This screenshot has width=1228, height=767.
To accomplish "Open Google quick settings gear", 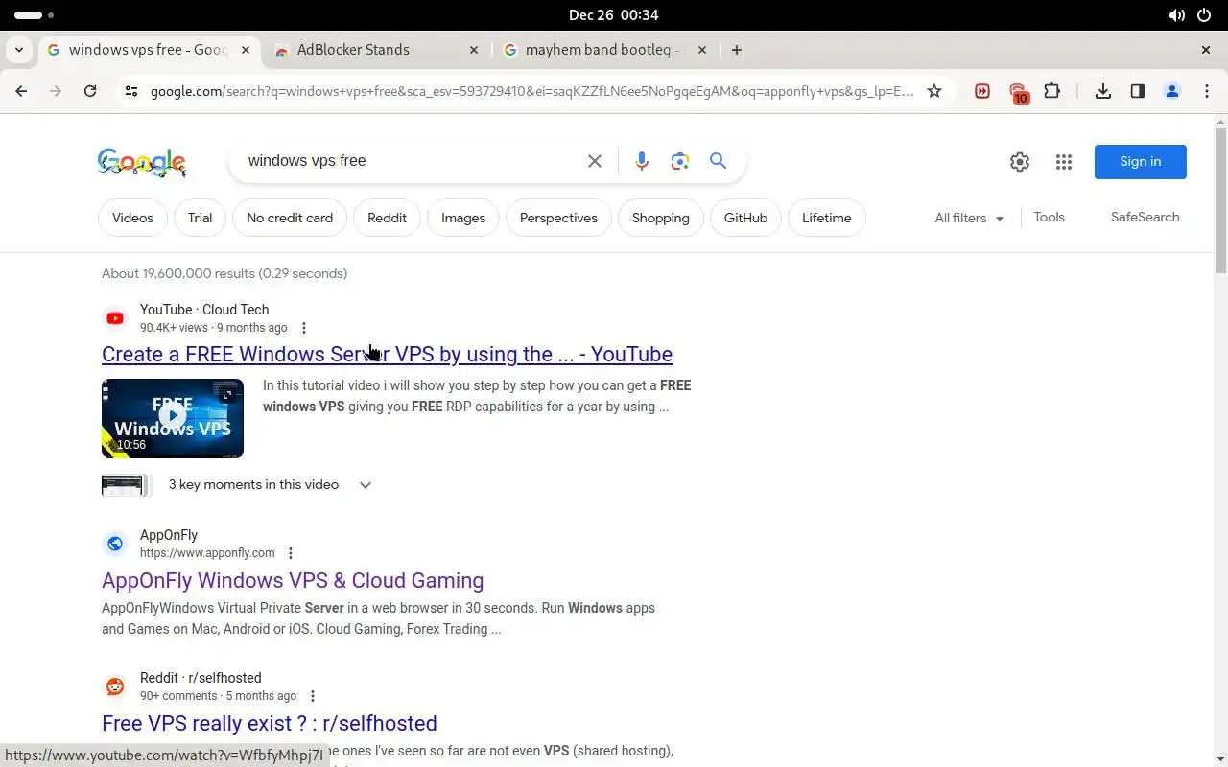I will pyautogui.click(x=1020, y=162).
